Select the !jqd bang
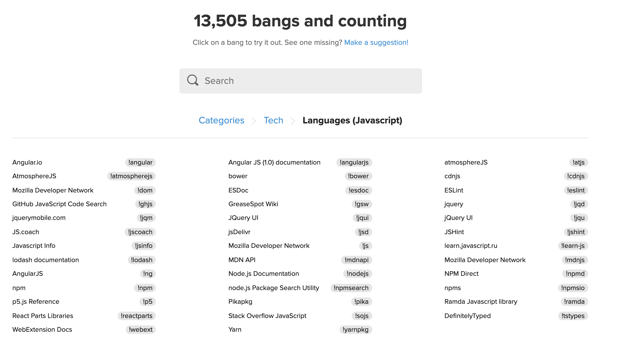Image resolution: width=621 pixels, height=347 pixels. pyautogui.click(x=579, y=204)
